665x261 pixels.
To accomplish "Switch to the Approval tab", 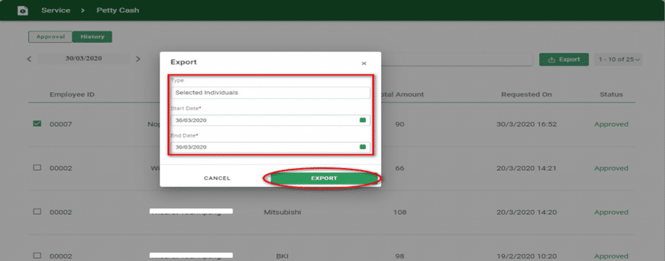I will (x=50, y=37).
